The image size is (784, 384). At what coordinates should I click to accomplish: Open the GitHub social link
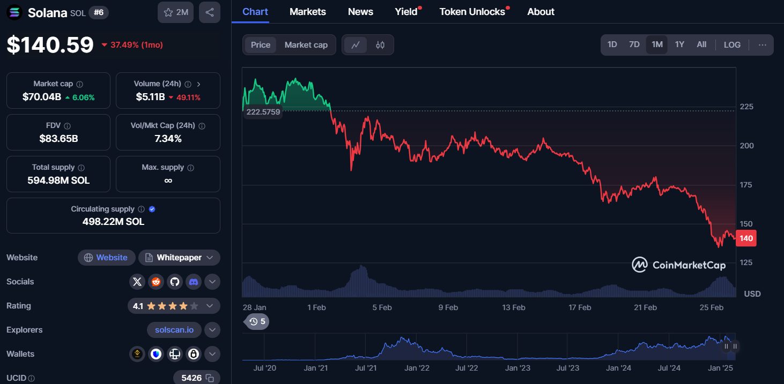pos(174,282)
